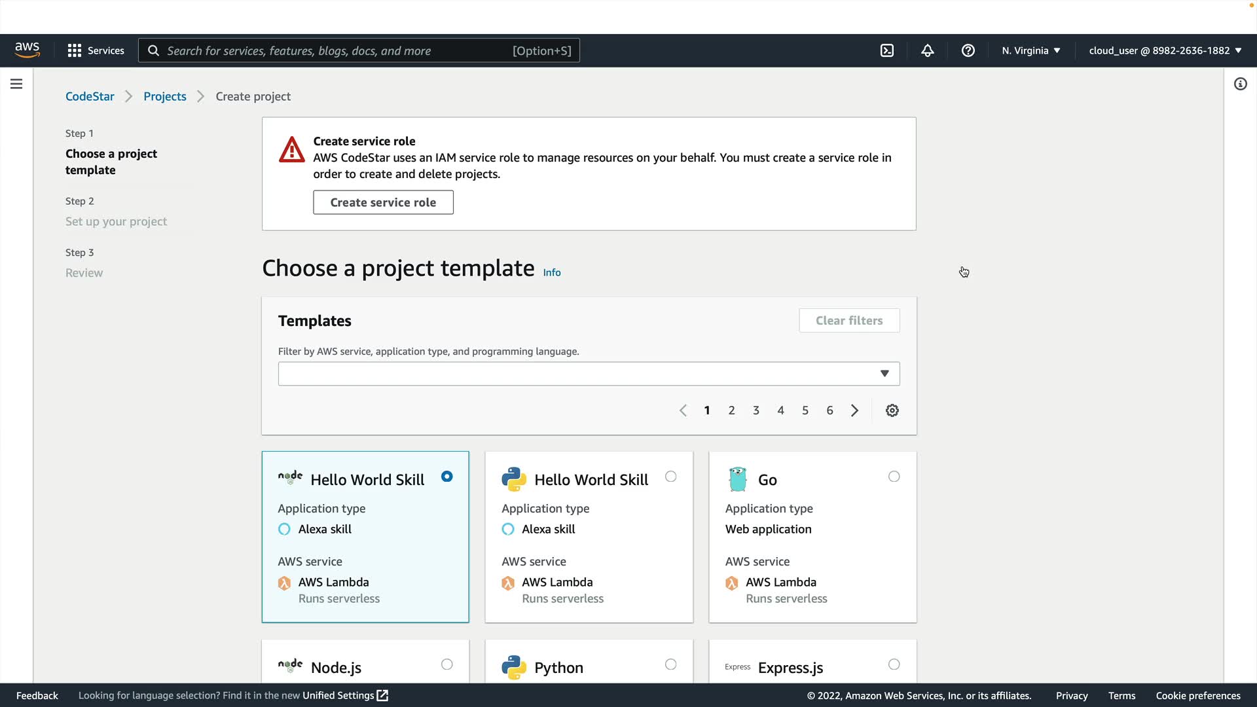
Task: Click the AWS logo home icon
Action: (x=27, y=50)
